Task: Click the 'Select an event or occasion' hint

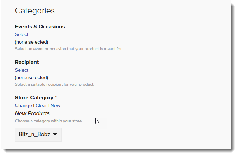Action: pyautogui.click(x=69, y=49)
